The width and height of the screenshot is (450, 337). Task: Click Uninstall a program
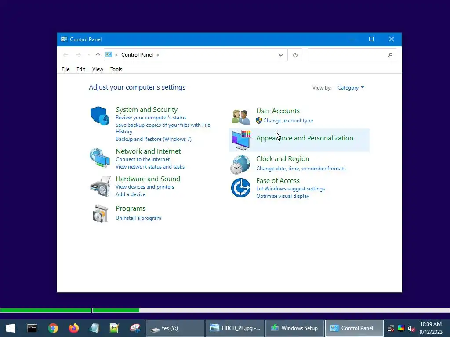(x=138, y=218)
